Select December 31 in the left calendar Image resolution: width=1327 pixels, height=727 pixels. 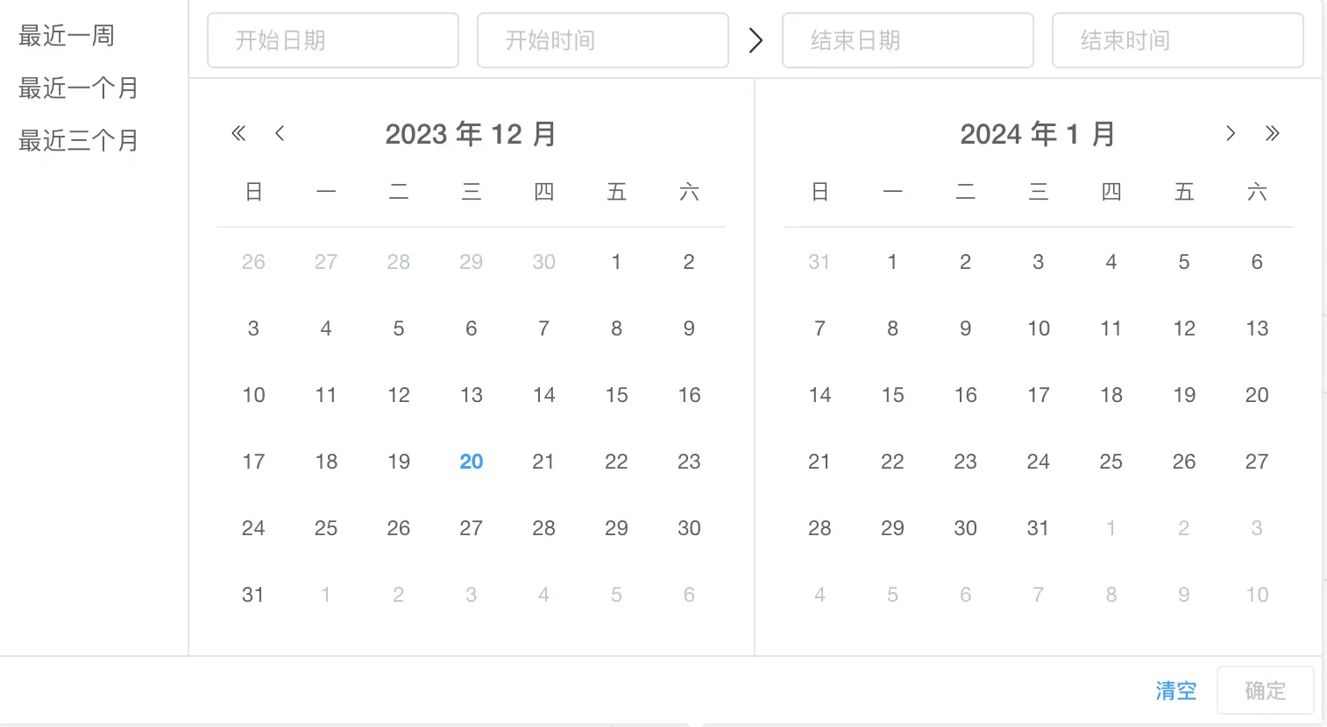[253, 595]
